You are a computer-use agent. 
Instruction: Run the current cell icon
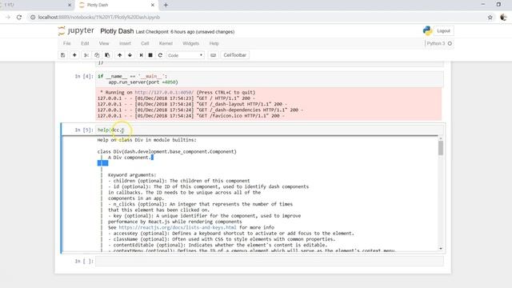coord(141,55)
